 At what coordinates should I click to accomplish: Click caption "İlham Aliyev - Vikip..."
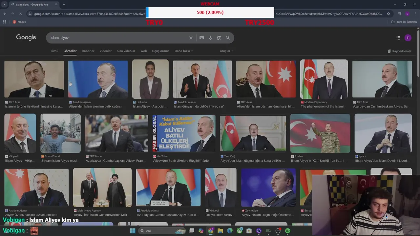tap(20, 161)
